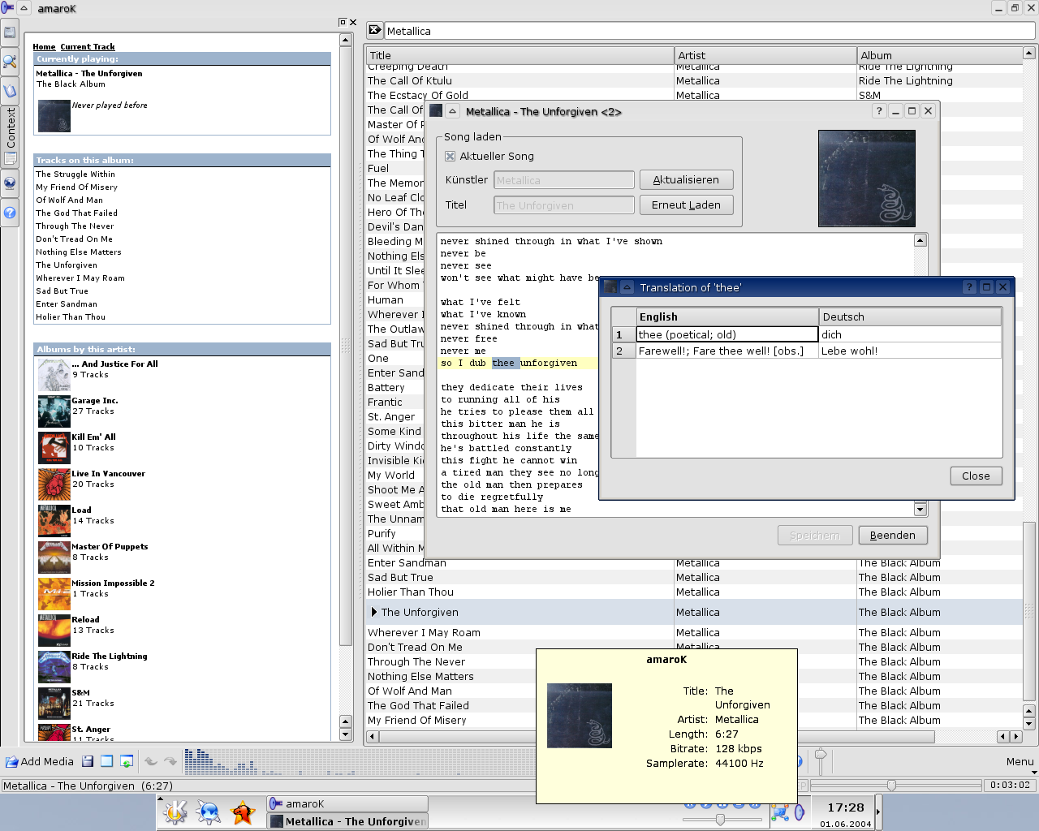The width and height of the screenshot is (1039, 831).
Task: Click the amaroK speaker tray icon
Action: pyautogui.click(x=800, y=812)
